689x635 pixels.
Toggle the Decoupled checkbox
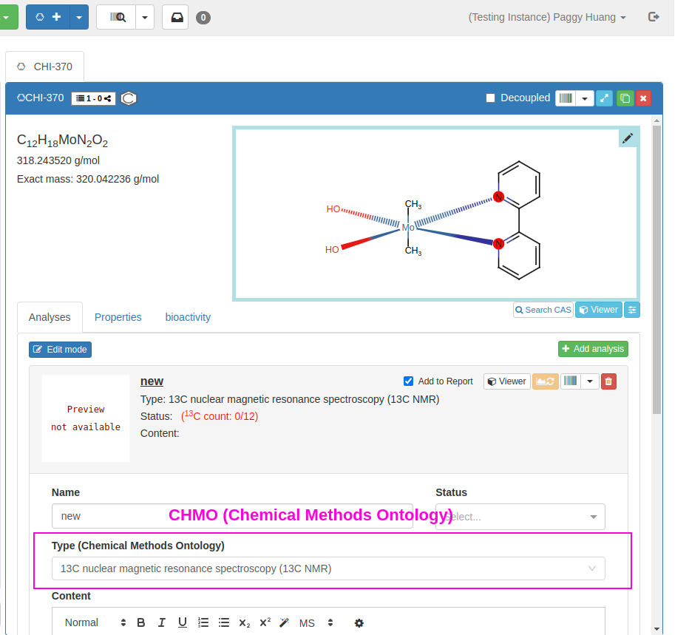(x=490, y=98)
